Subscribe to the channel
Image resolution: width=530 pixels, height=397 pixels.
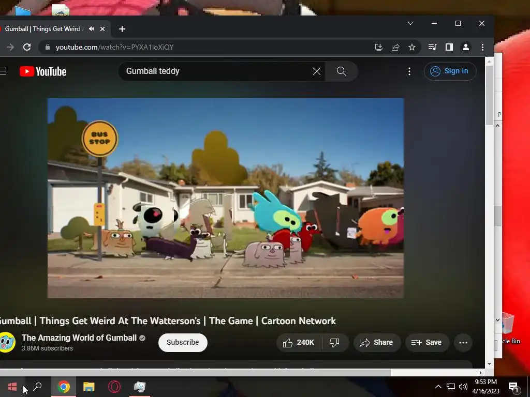point(183,342)
